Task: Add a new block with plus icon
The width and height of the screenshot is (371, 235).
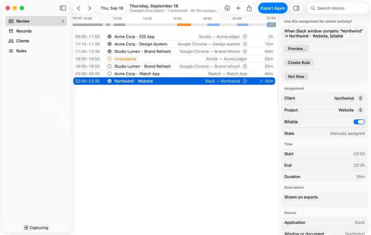Action: (x=238, y=8)
